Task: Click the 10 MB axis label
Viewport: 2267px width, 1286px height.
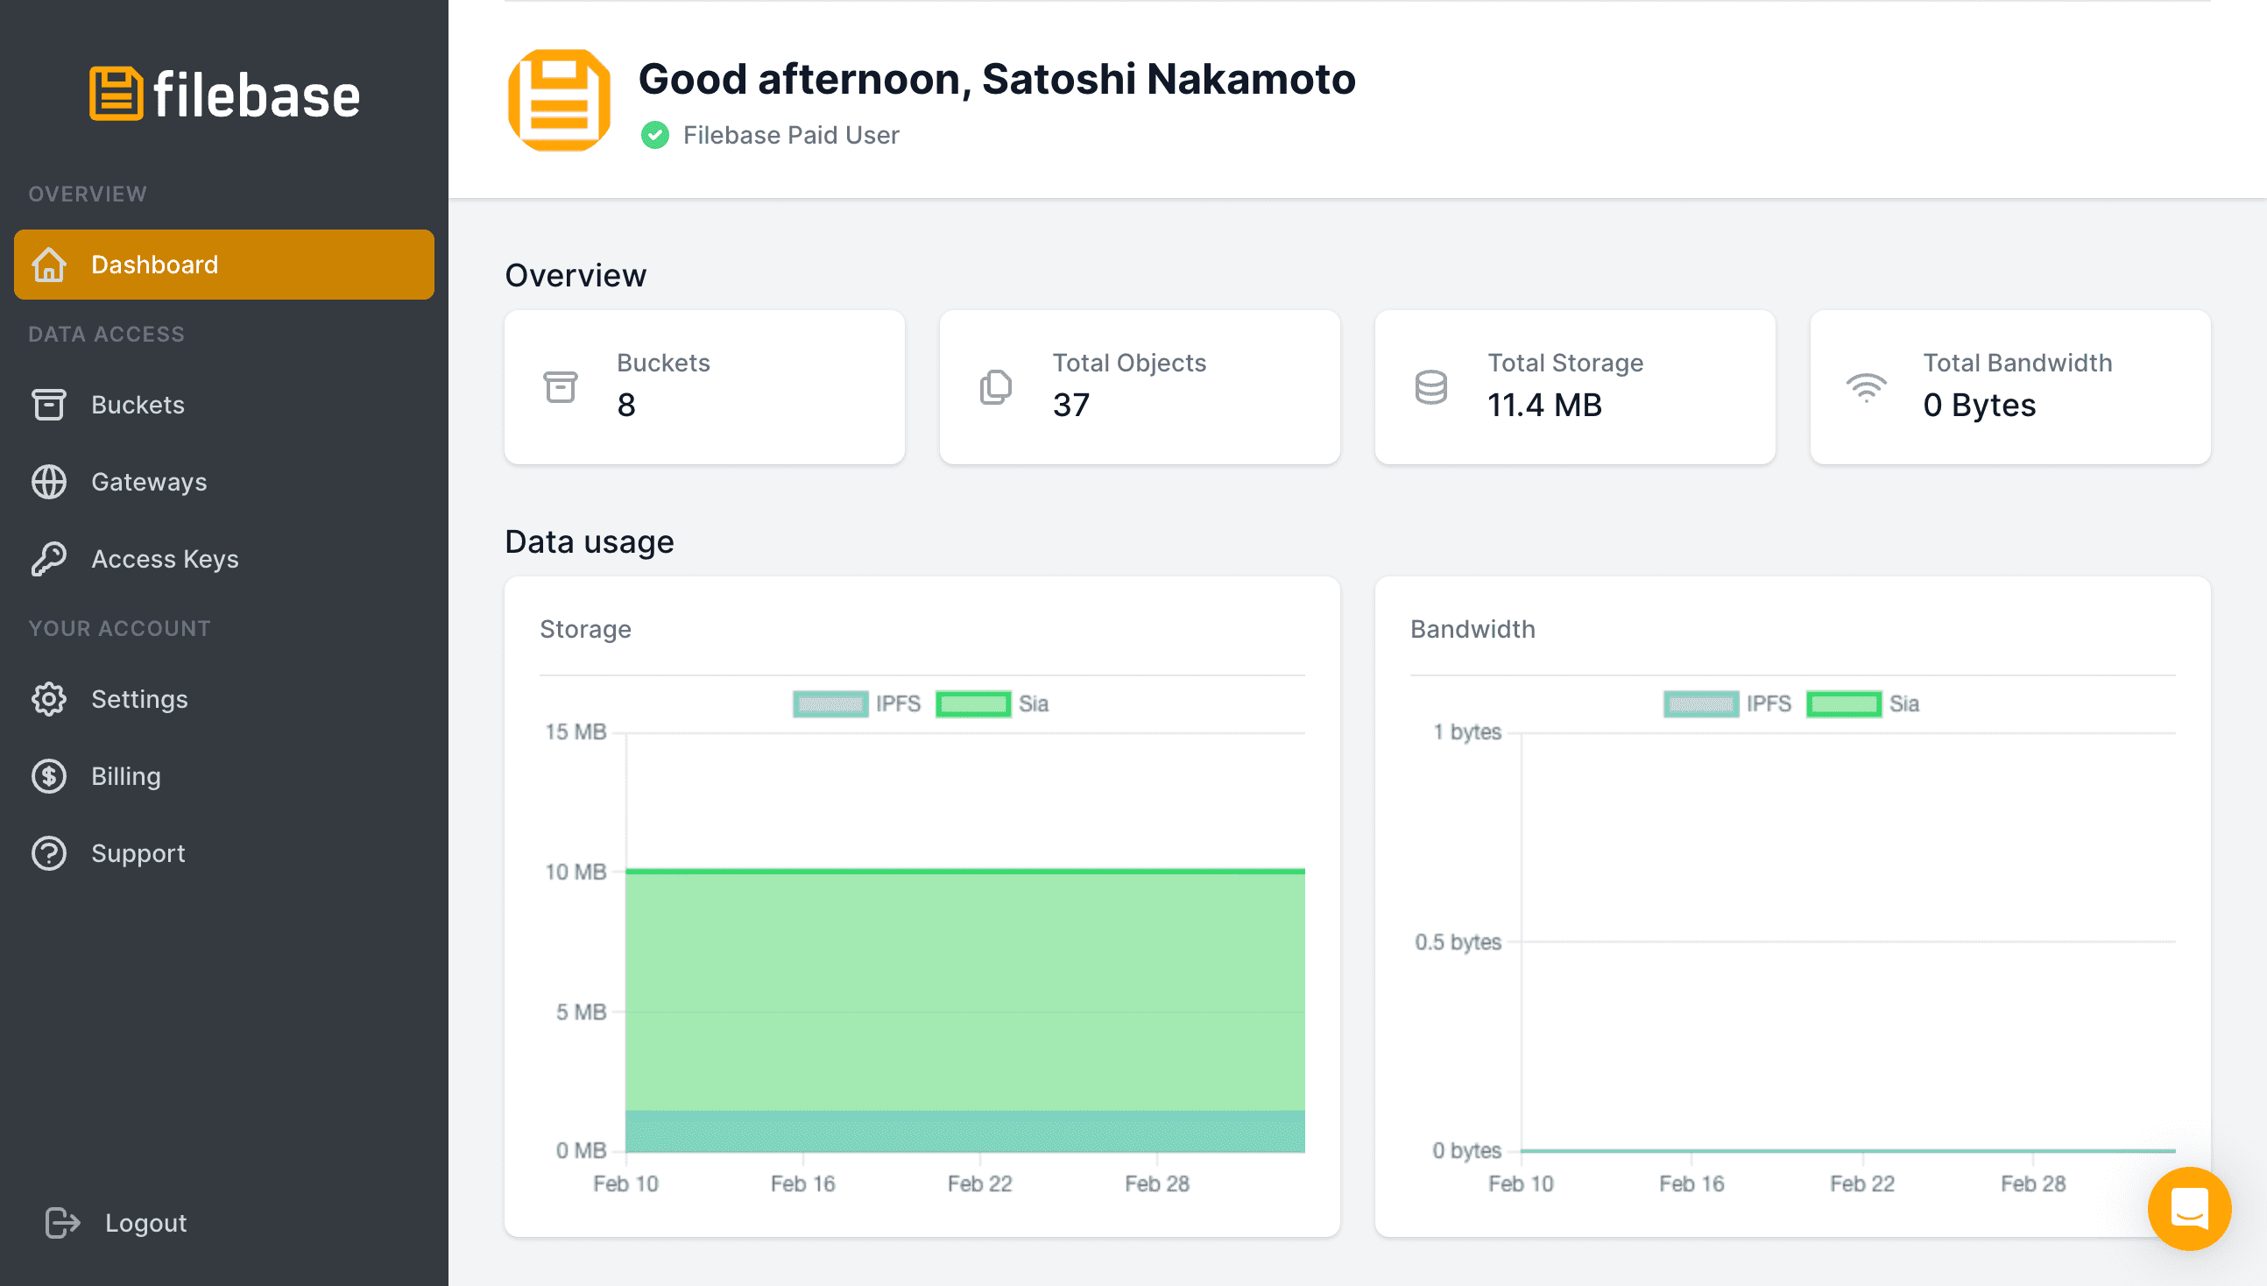Action: coord(575,872)
